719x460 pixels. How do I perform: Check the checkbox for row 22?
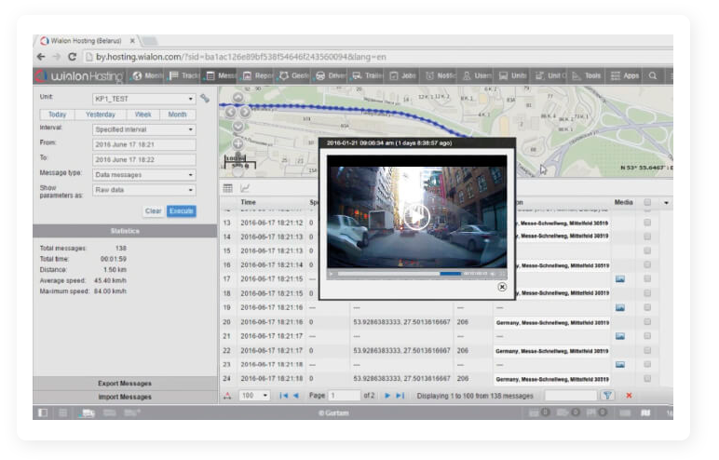pyautogui.click(x=647, y=350)
